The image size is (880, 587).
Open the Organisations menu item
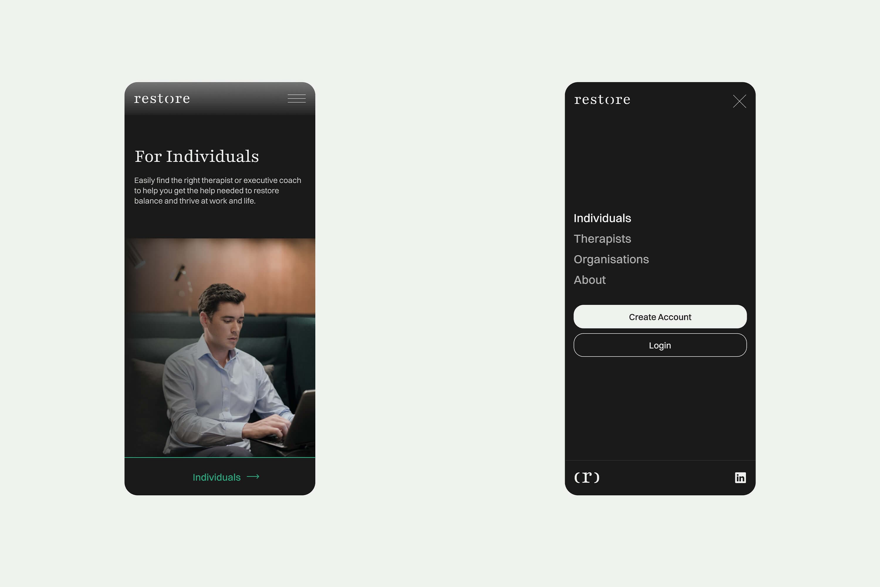click(611, 259)
